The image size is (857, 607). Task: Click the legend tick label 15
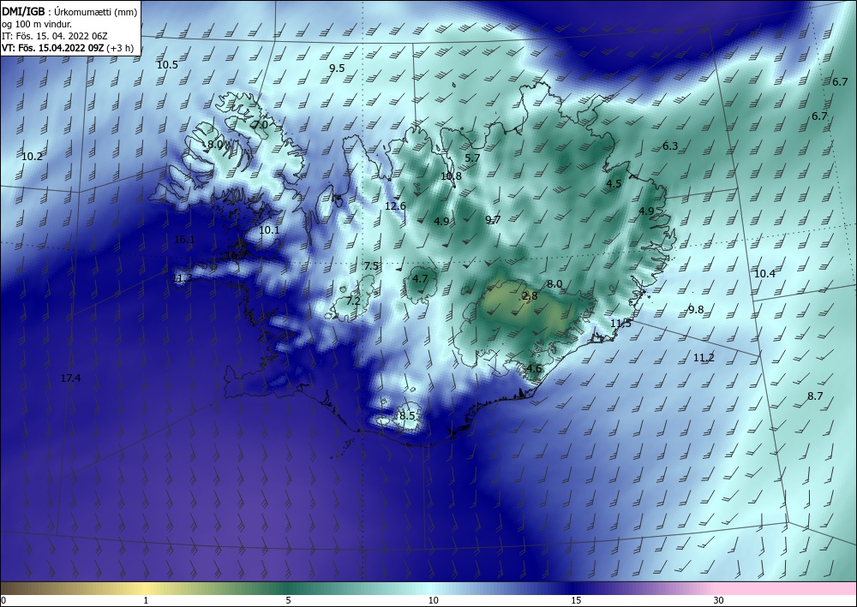click(x=576, y=600)
